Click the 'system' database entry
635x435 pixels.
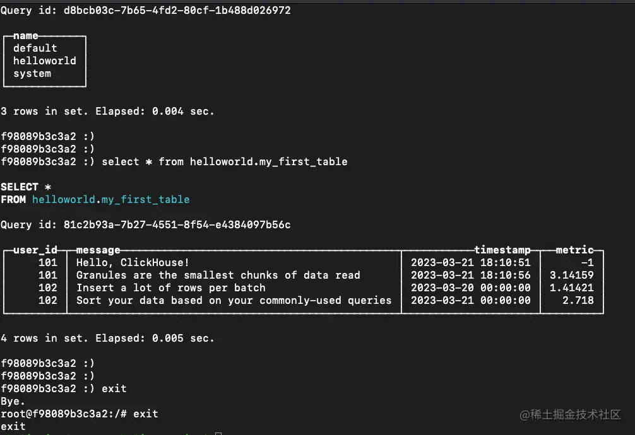click(32, 74)
